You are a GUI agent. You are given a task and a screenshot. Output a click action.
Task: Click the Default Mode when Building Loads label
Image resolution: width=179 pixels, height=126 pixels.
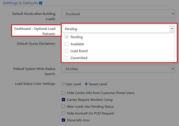(34, 16)
